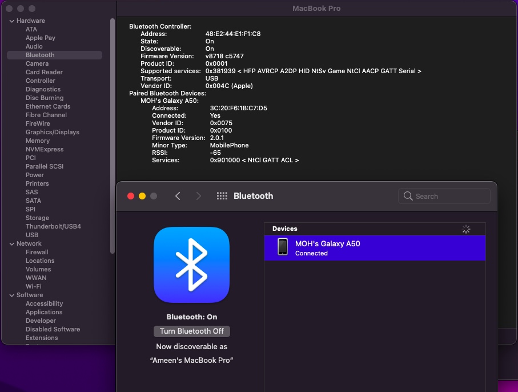Open Camera in sidebar
The image size is (518, 392).
(x=37, y=63)
